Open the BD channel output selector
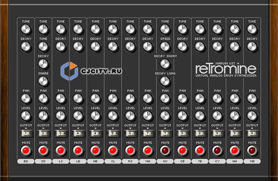 click(x=26, y=133)
